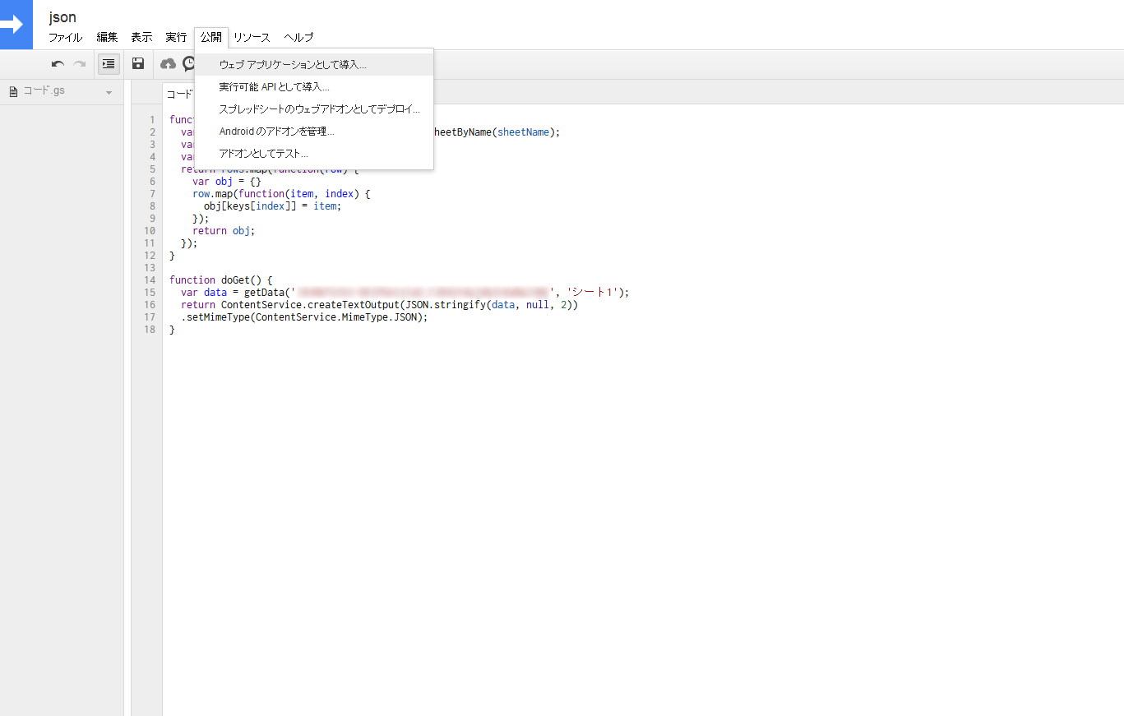Click the Save (floppy disk) icon
The image size is (1124, 716).
point(137,63)
